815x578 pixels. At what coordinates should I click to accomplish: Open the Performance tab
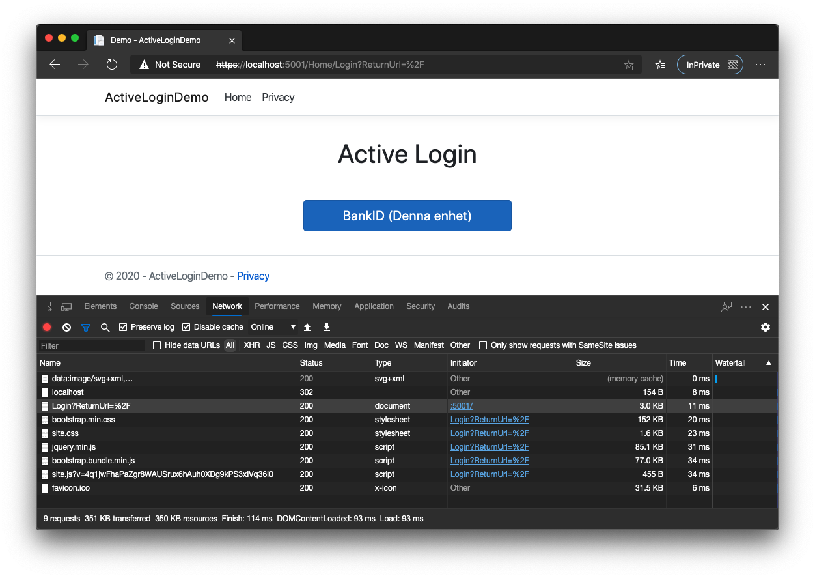277,306
